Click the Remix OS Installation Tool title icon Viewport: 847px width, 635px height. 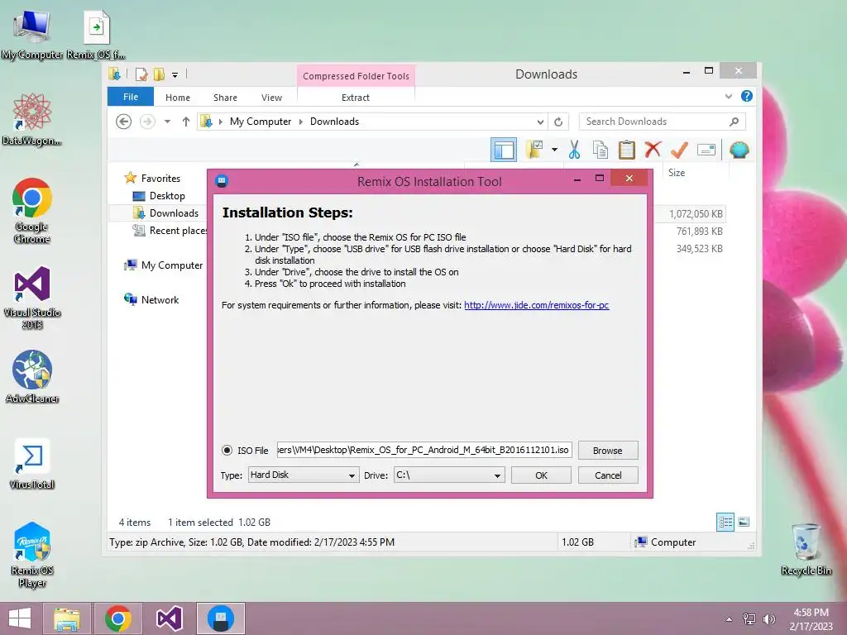(222, 181)
